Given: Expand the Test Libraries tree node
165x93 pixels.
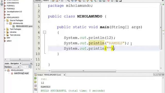Looking at the screenshot, I should (5, 35).
